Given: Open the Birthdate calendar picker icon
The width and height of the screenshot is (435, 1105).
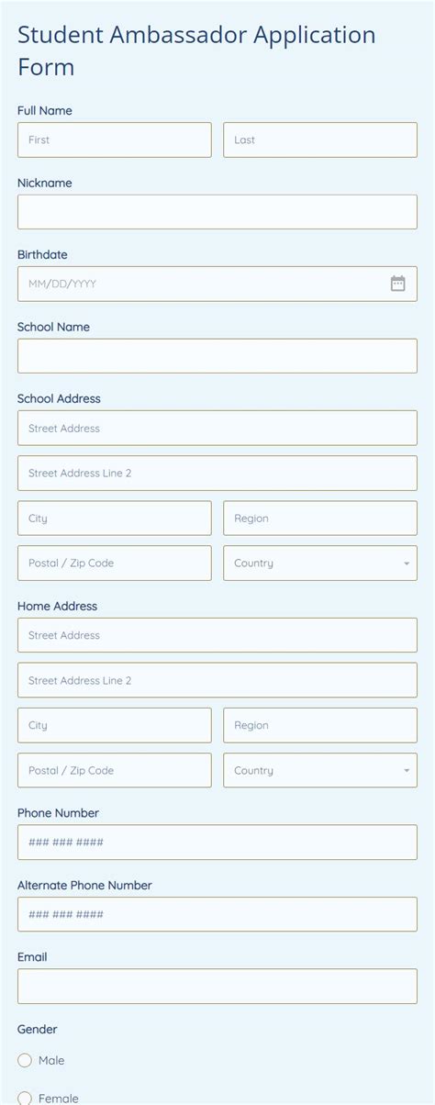Looking at the screenshot, I should pyautogui.click(x=397, y=284).
